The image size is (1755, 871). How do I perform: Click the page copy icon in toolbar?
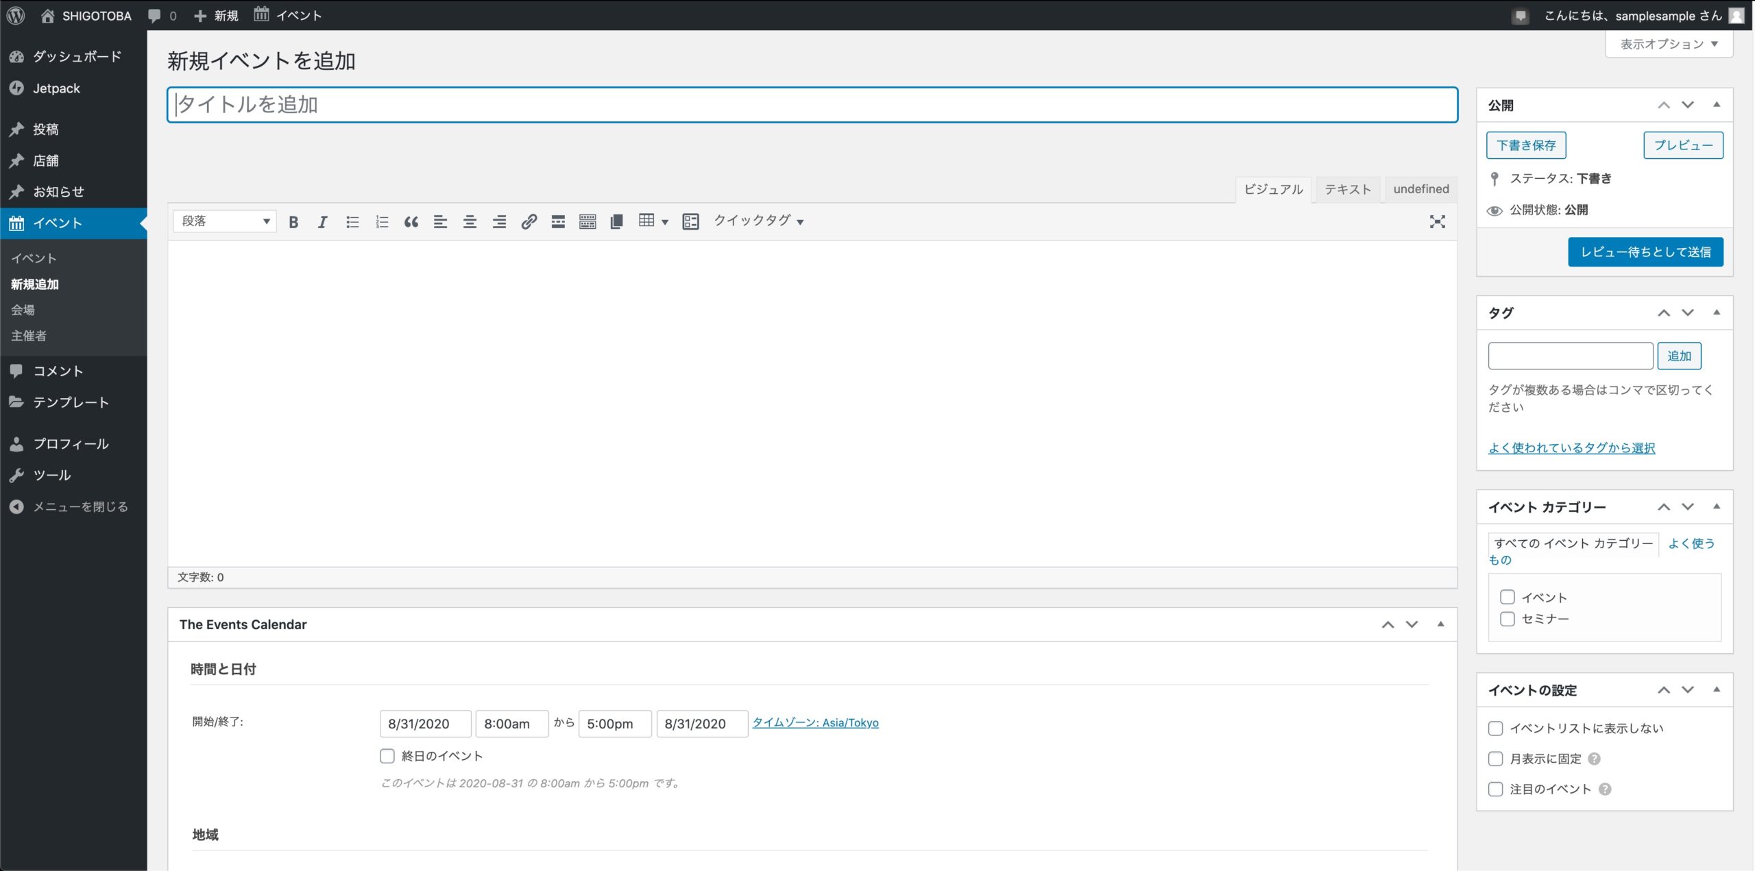click(x=616, y=221)
